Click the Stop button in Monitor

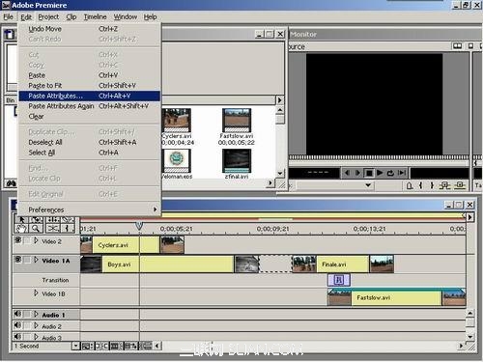click(369, 173)
